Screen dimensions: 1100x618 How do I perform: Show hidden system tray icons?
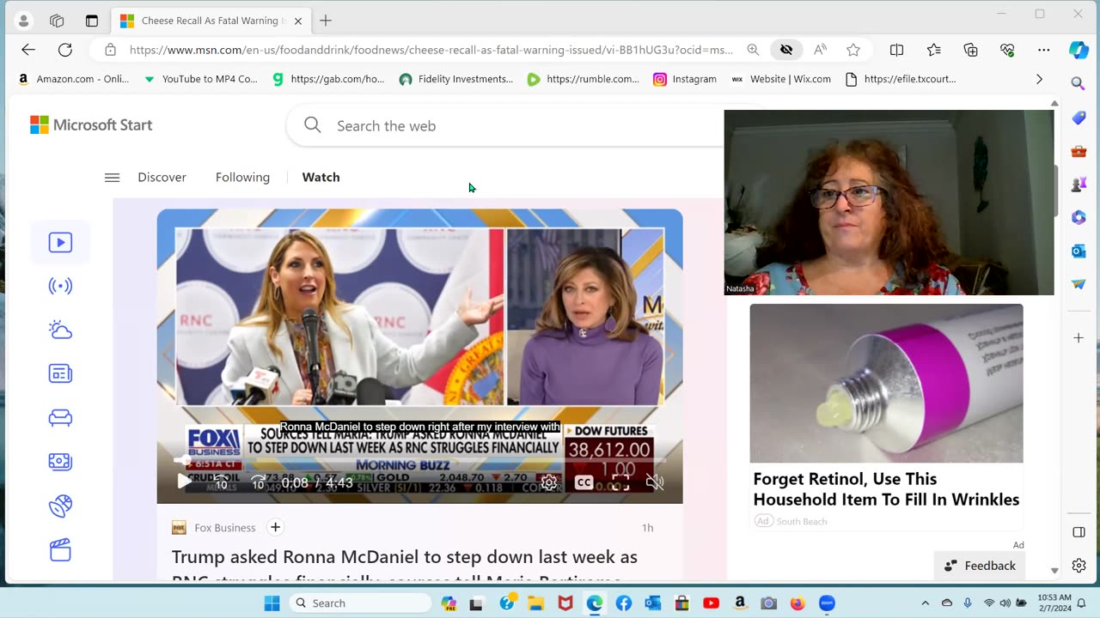[925, 603]
